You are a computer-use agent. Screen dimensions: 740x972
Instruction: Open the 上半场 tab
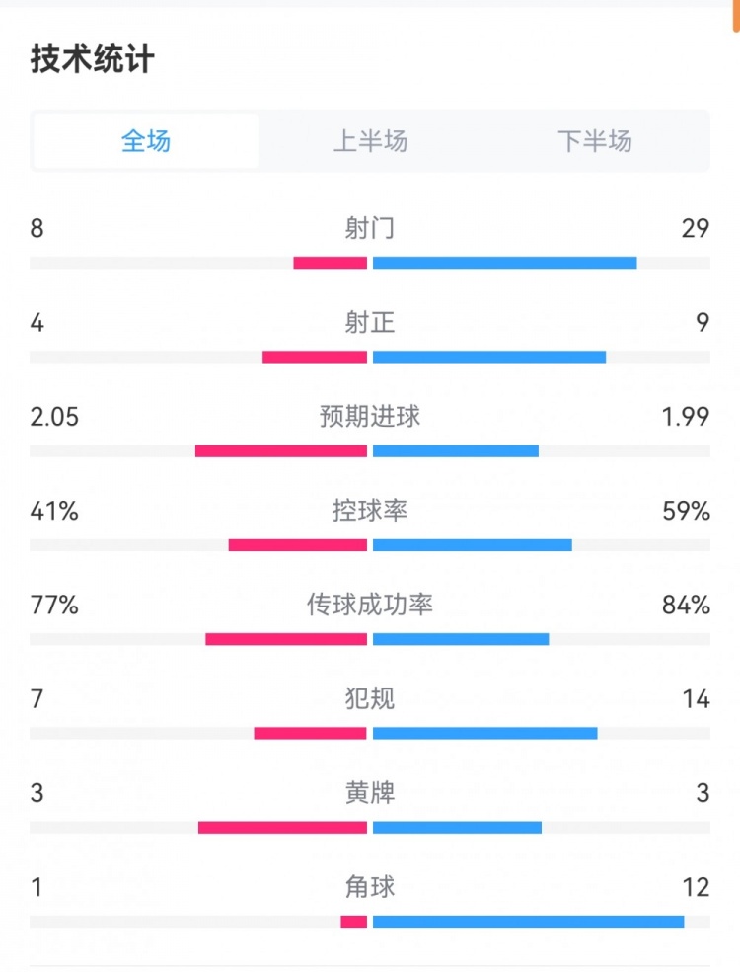click(370, 141)
